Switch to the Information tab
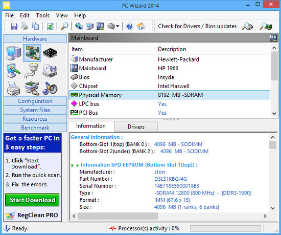Screen dimensions: 281x235 tap(91, 126)
